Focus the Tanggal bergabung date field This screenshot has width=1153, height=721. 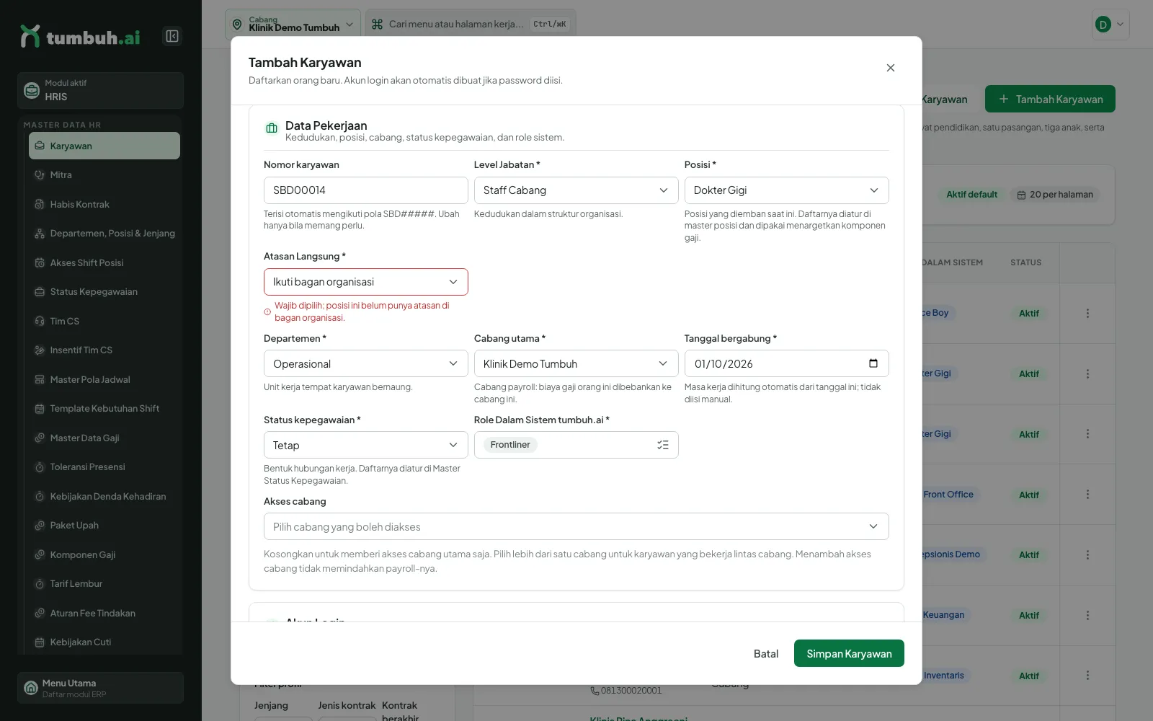point(786,363)
